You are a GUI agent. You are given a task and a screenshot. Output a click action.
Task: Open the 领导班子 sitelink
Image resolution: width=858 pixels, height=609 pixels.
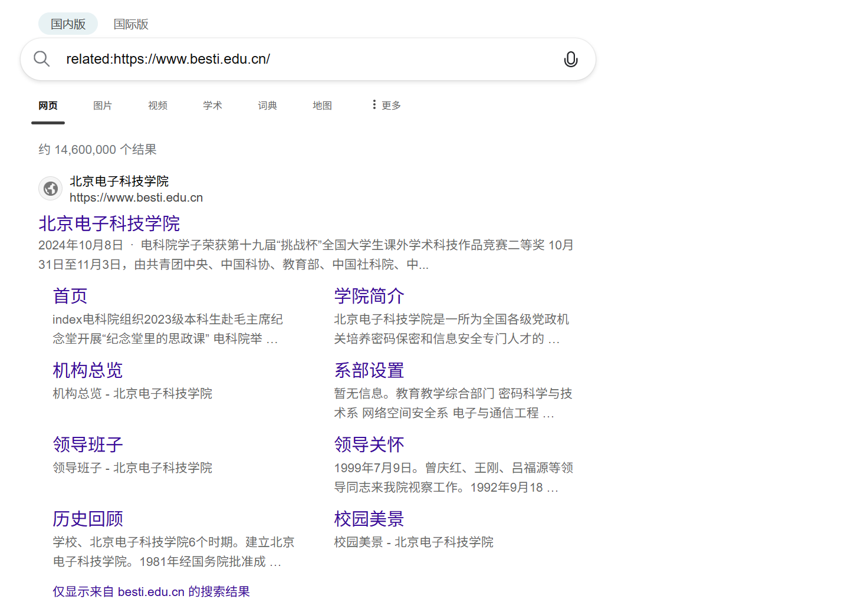(x=88, y=445)
